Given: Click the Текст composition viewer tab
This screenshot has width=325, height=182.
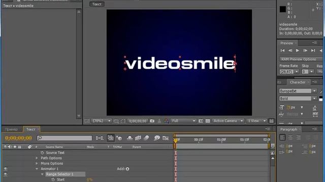Looking at the screenshot, I should point(97,4).
